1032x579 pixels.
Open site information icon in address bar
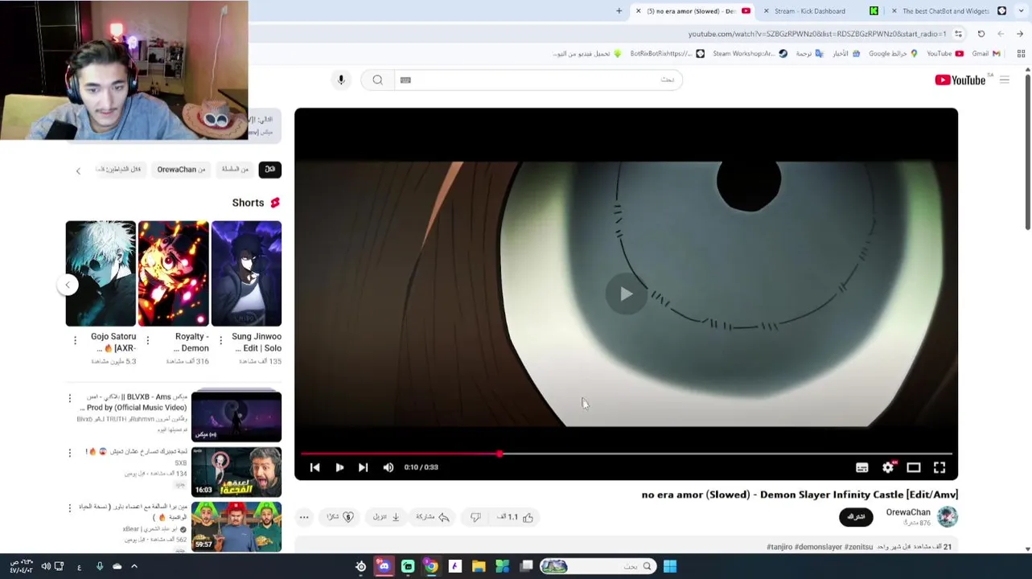pos(958,34)
